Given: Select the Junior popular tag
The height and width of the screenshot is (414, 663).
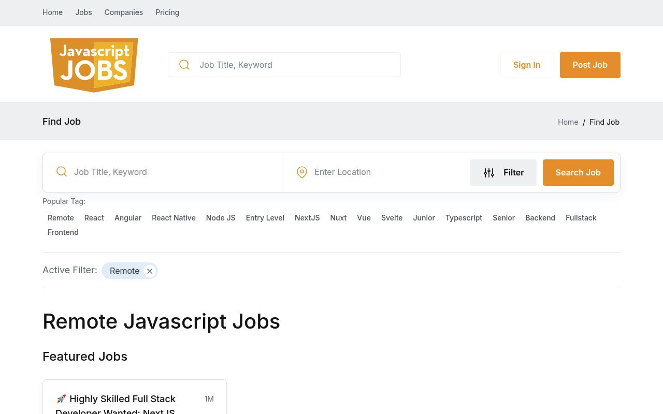Looking at the screenshot, I should tap(424, 218).
